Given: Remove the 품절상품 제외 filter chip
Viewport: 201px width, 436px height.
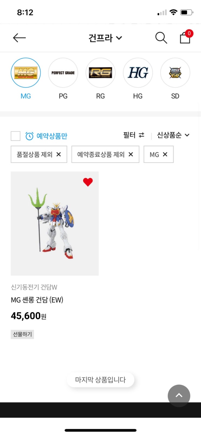Looking at the screenshot, I should 58,154.
